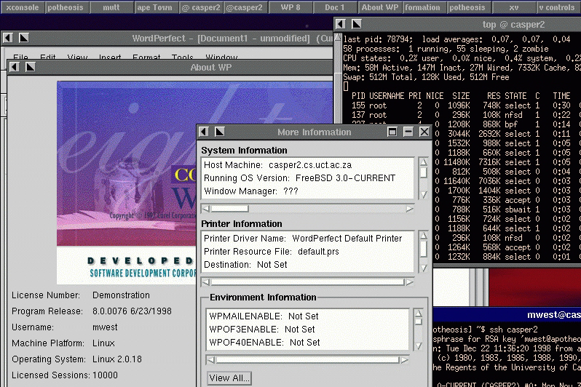Click the View All... button
581x387 pixels.
(229, 378)
